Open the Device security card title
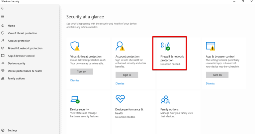The height and width of the screenshot is (134, 255). click(79, 109)
